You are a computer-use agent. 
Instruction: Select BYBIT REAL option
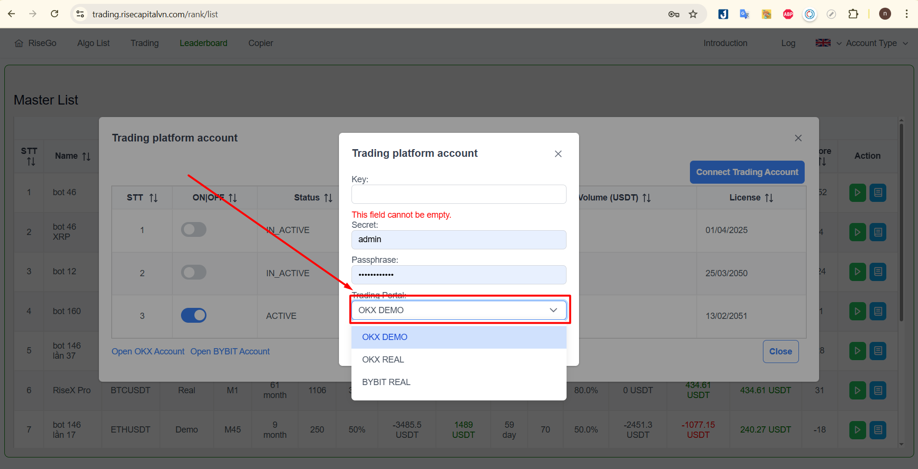[x=459, y=382]
